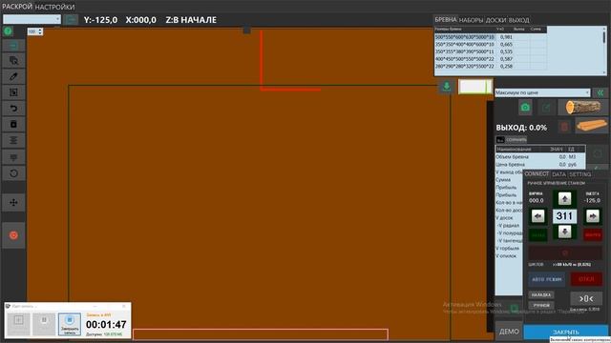The width and height of the screenshot is (611, 343).
Task: Click the blue ЗАКРЫТЬ button
Action: tap(566, 332)
